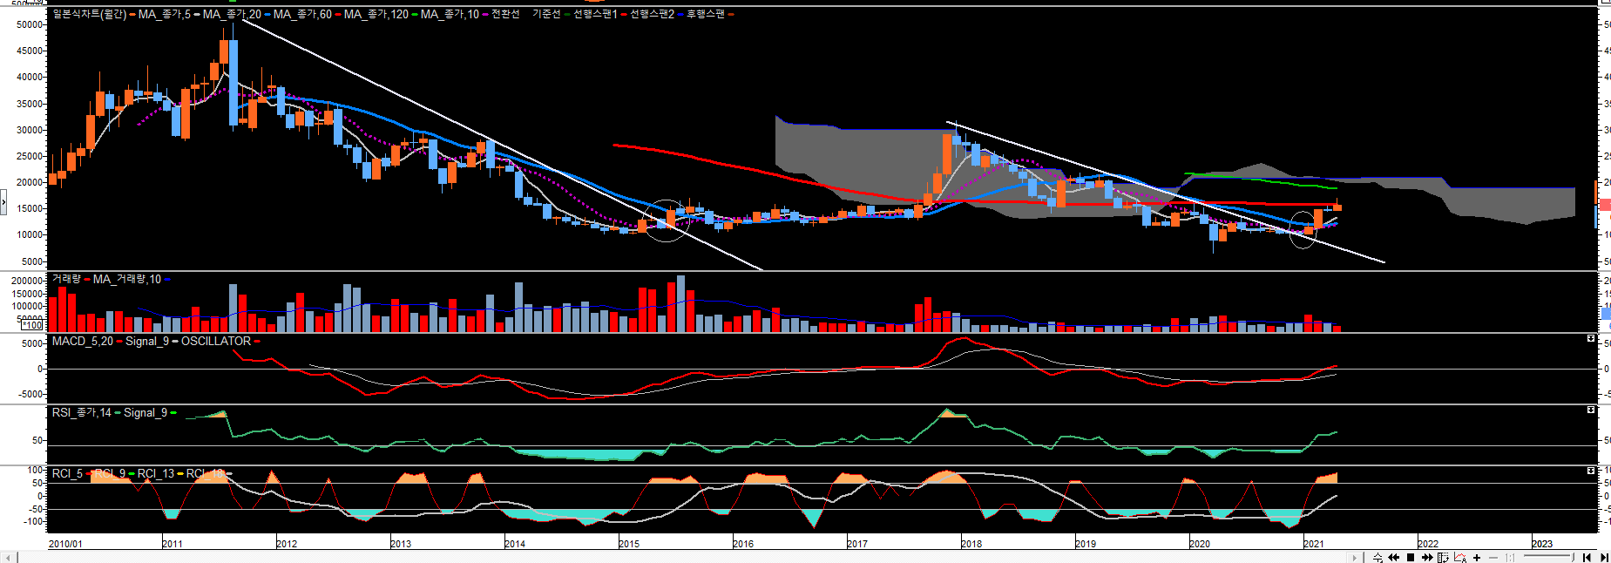Click the rewind double-arrow chart button
1611x563 pixels.
[1393, 558]
